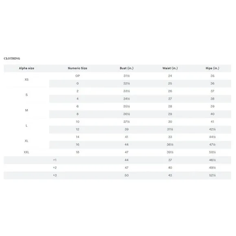
Task: Click the Bust (in.) column header
Action: 127,68
